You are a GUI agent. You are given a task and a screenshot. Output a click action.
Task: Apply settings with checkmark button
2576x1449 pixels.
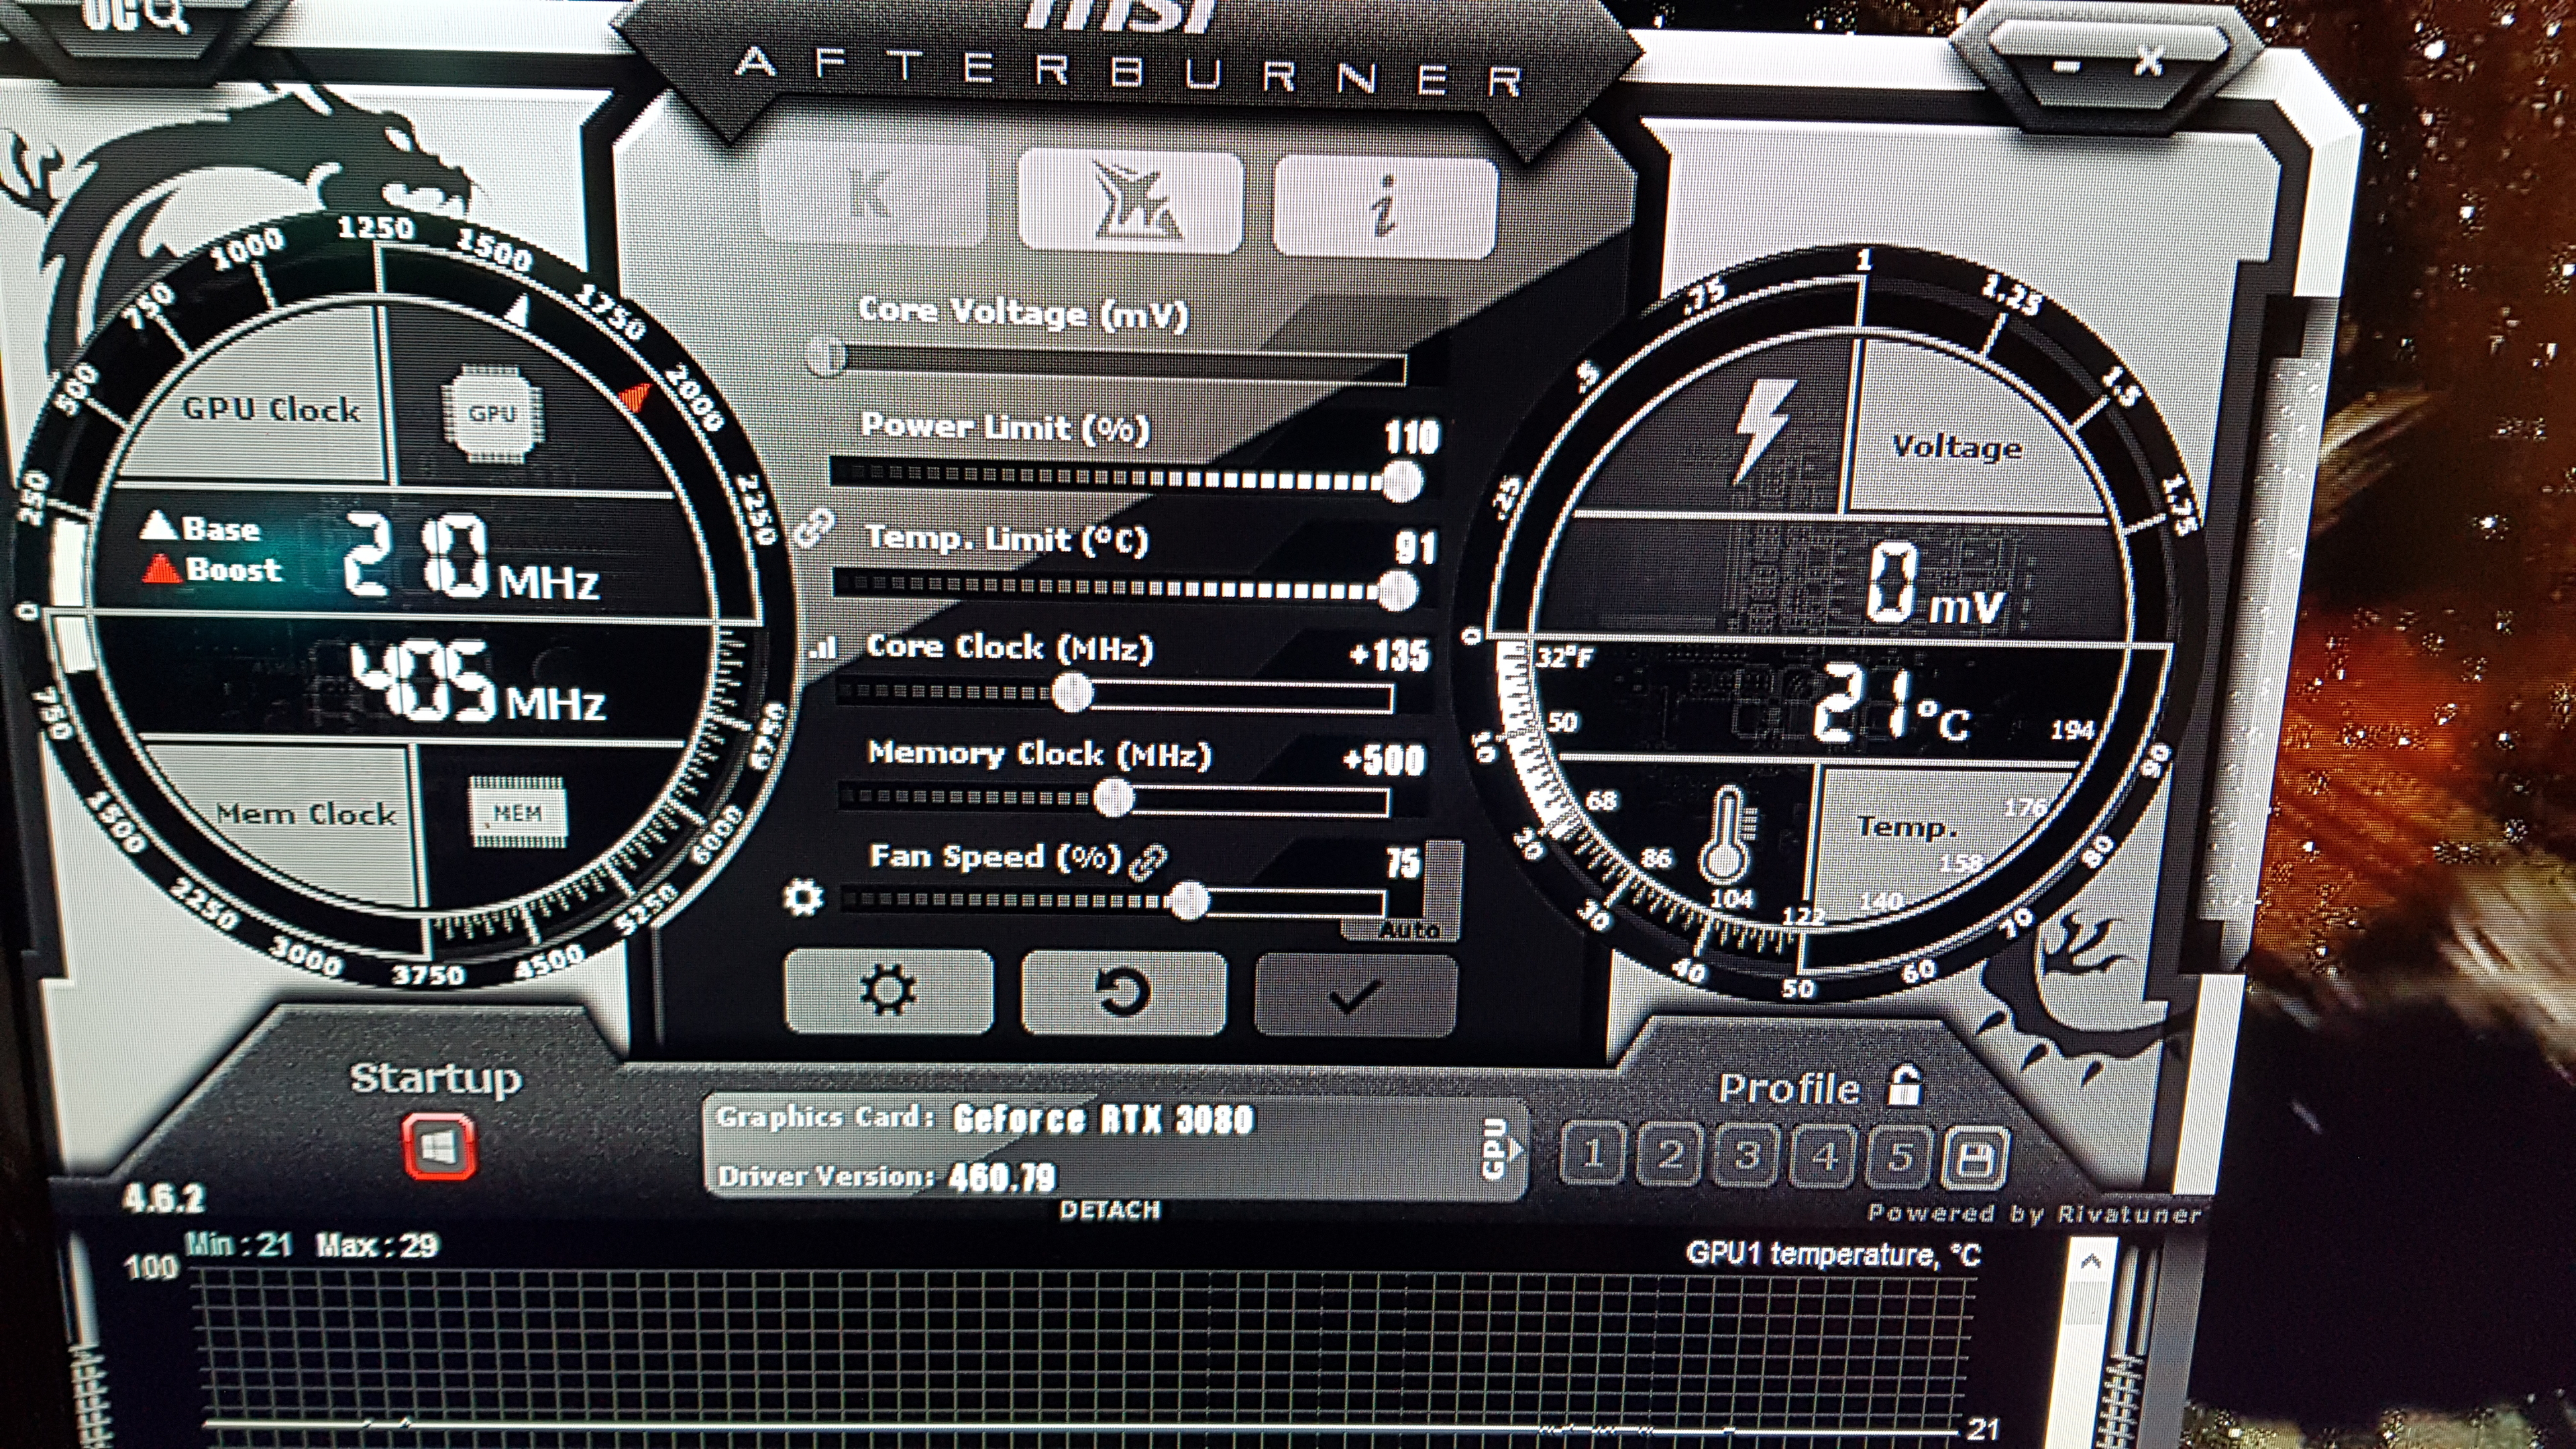(1355, 996)
